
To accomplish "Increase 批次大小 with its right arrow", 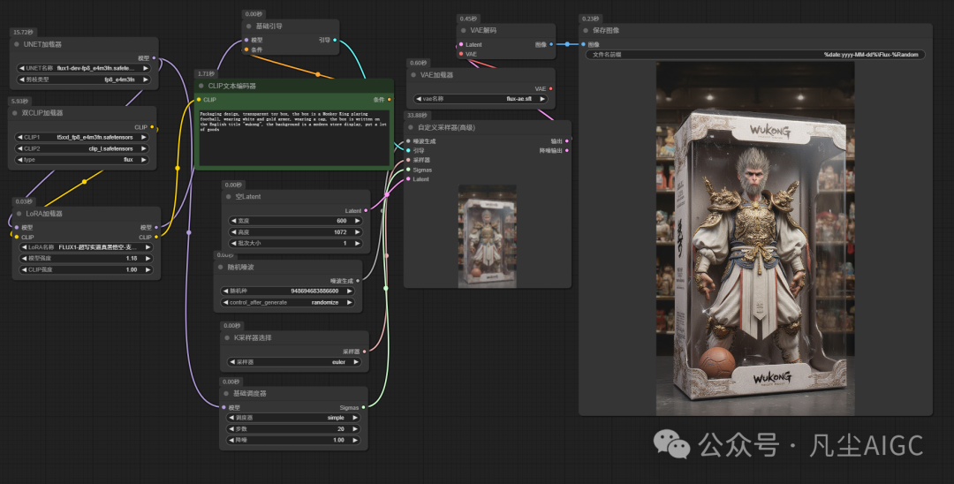I will (x=358, y=243).
